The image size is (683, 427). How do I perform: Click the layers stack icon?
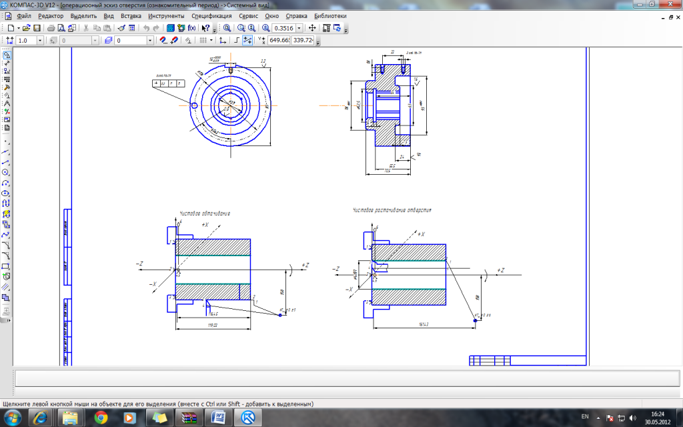tap(109, 40)
